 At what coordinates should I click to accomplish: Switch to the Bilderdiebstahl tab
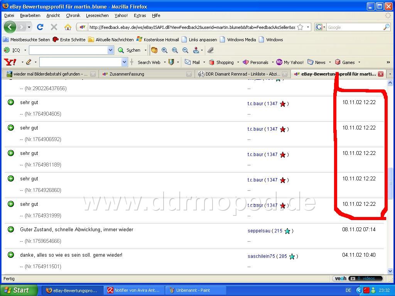pos(50,74)
